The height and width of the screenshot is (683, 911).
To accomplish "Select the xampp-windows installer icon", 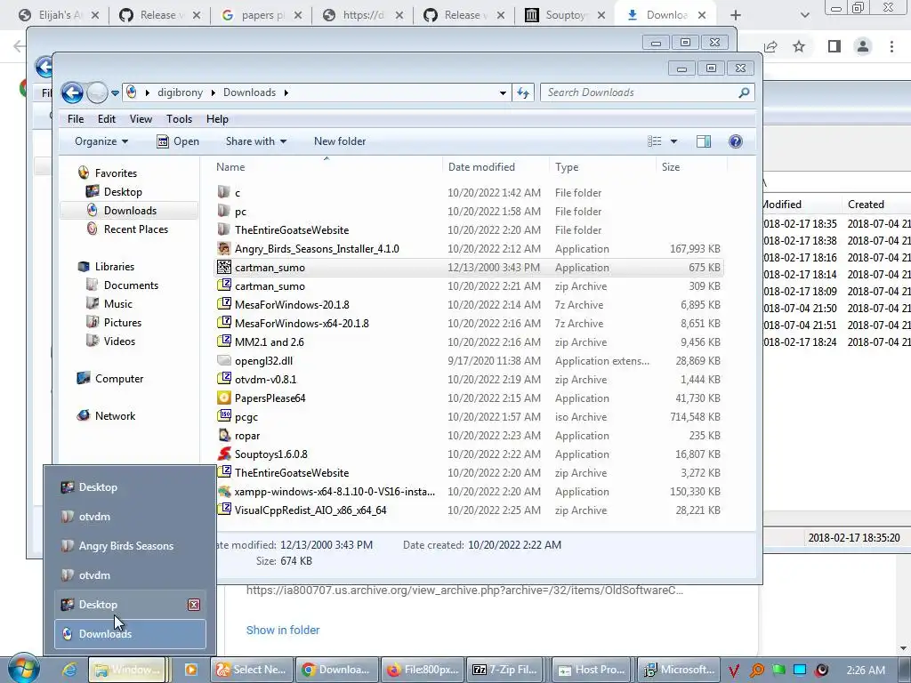I will (223, 491).
